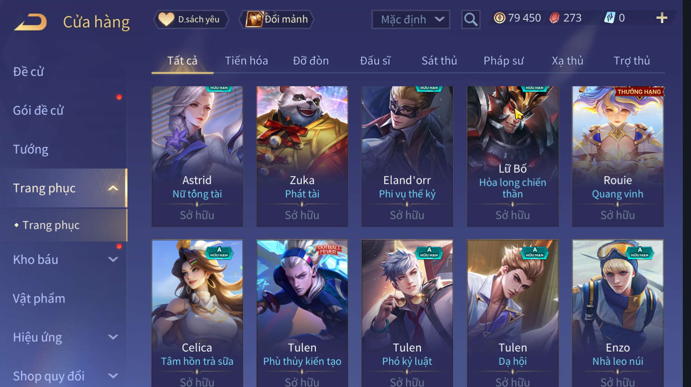Click the red ruby currency icon

coord(554,18)
